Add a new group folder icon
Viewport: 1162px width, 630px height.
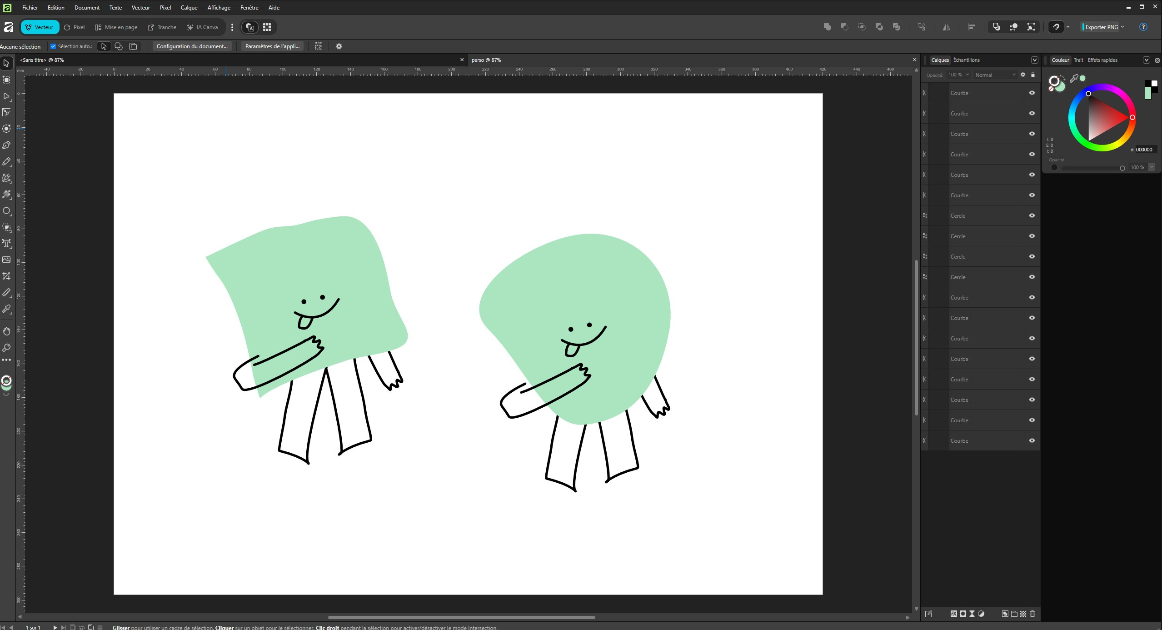coord(1014,614)
